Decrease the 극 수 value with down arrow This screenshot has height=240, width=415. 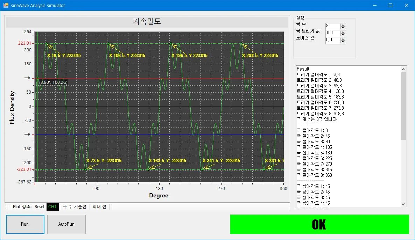tap(343, 28)
